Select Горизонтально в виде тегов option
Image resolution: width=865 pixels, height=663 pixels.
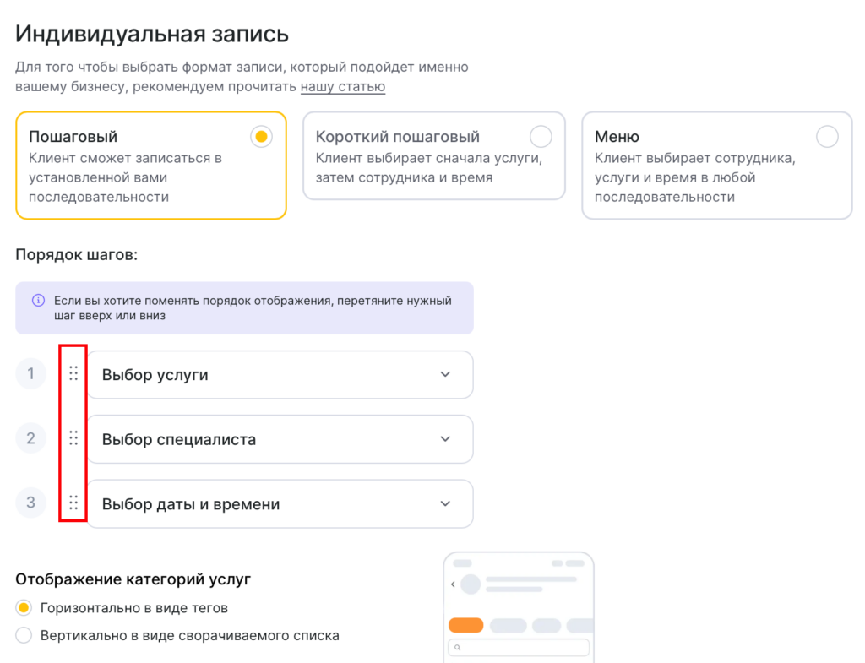click(x=24, y=607)
